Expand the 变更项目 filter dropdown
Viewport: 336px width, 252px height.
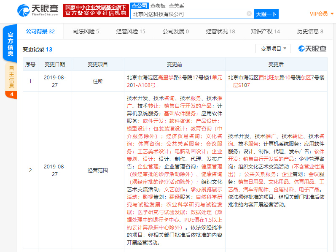pyautogui.click(x=273, y=49)
